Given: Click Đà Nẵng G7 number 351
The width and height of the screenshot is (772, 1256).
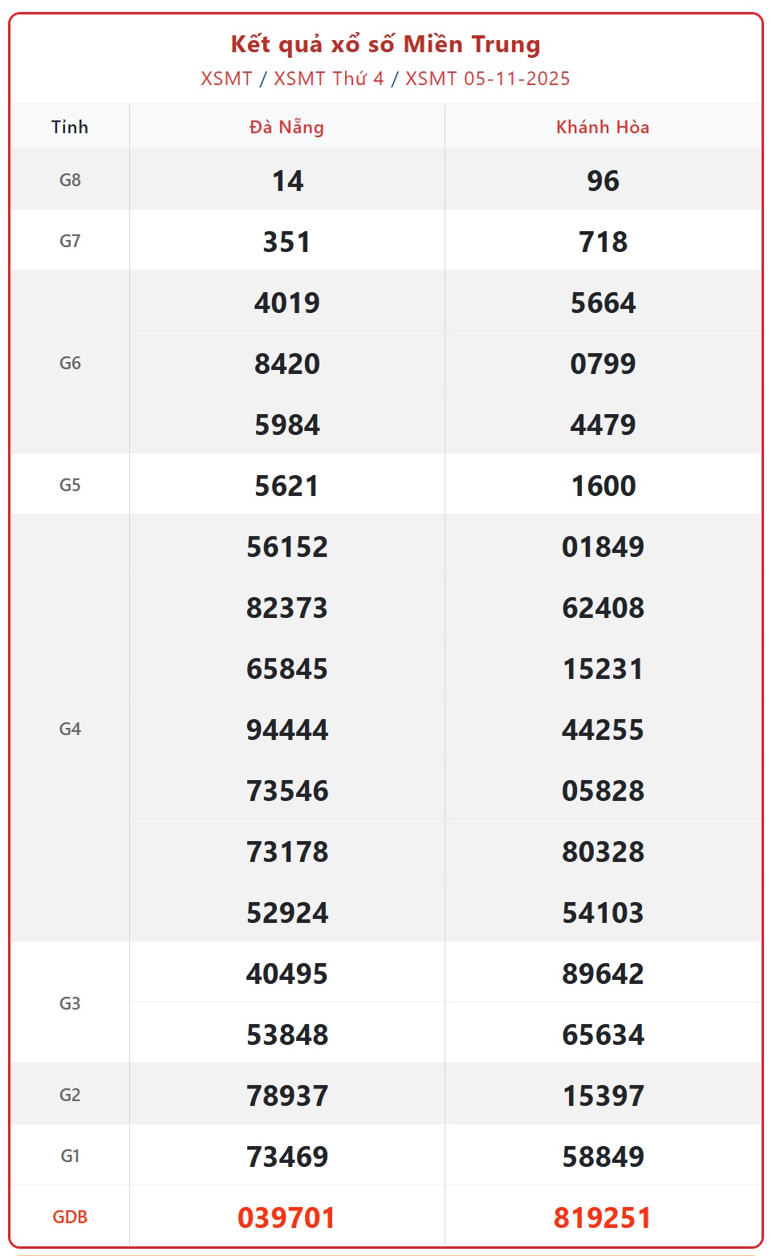Looking at the screenshot, I should tap(286, 242).
